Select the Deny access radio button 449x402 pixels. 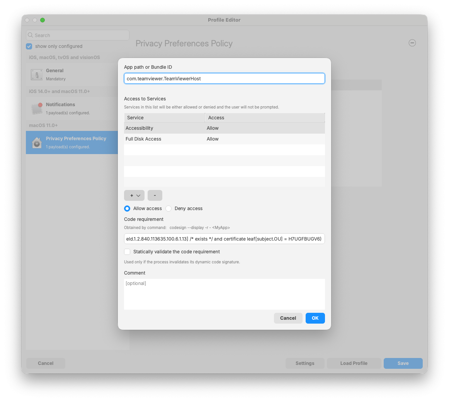[168, 209]
